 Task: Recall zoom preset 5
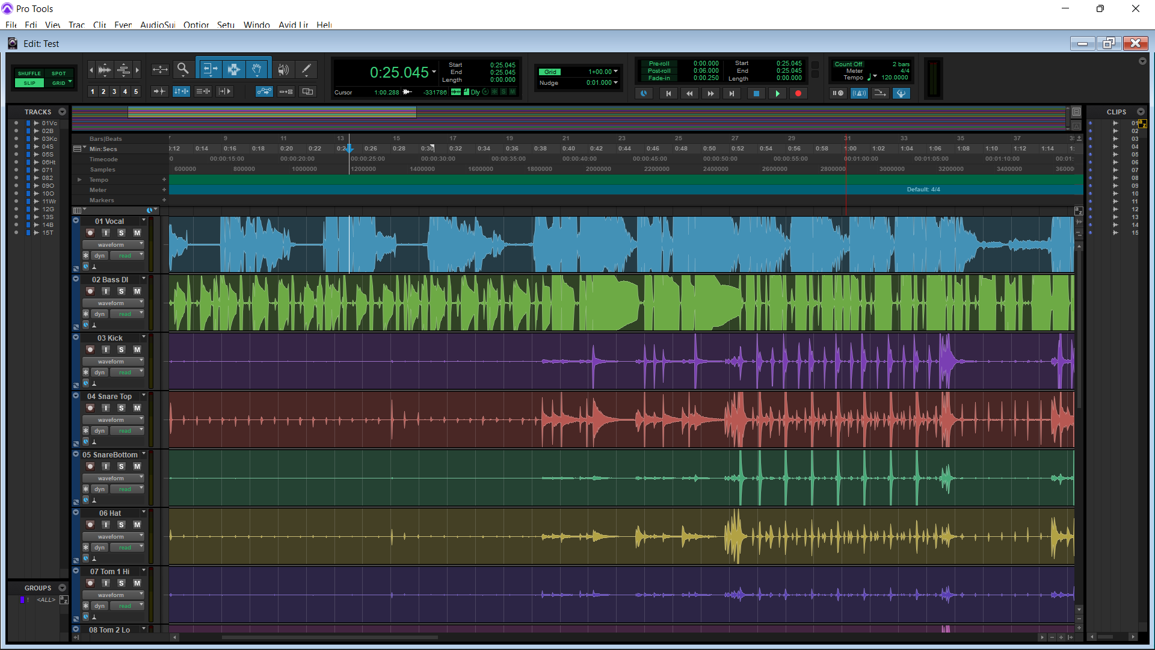(136, 91)
